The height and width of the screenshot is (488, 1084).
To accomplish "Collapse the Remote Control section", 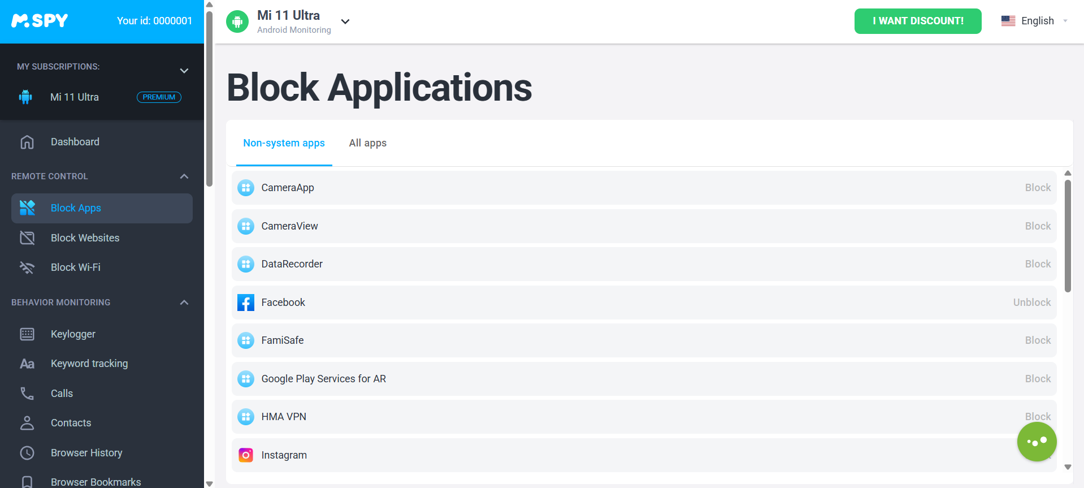I will 184,176.
